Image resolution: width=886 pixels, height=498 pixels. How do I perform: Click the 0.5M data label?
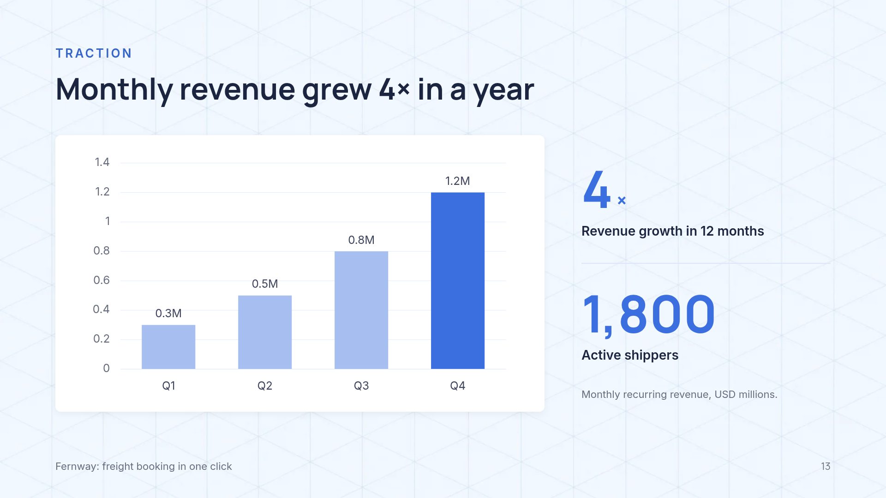[265, 284]
